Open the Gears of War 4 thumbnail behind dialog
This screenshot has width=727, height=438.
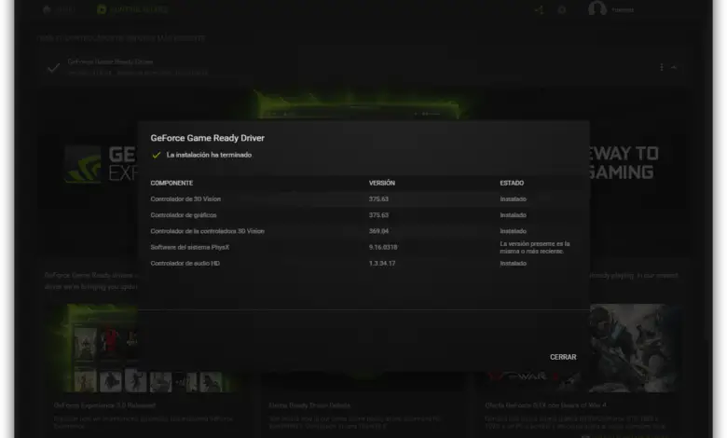point(582,348)
